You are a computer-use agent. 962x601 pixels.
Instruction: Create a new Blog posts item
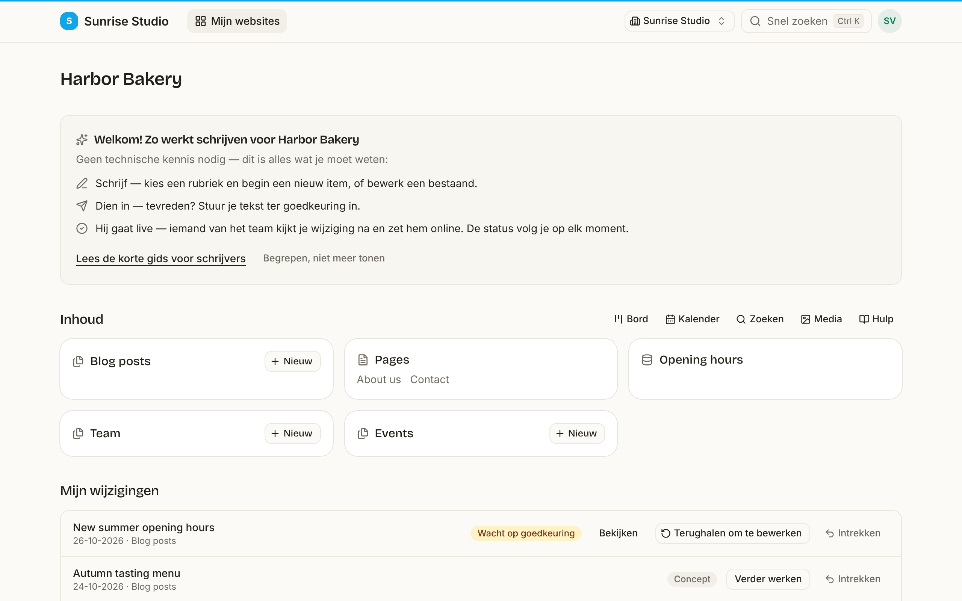click(x=293, y=361)
